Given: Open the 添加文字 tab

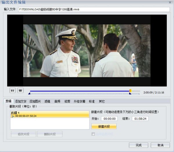Looking at the screenshot, I should coord(21,101).
